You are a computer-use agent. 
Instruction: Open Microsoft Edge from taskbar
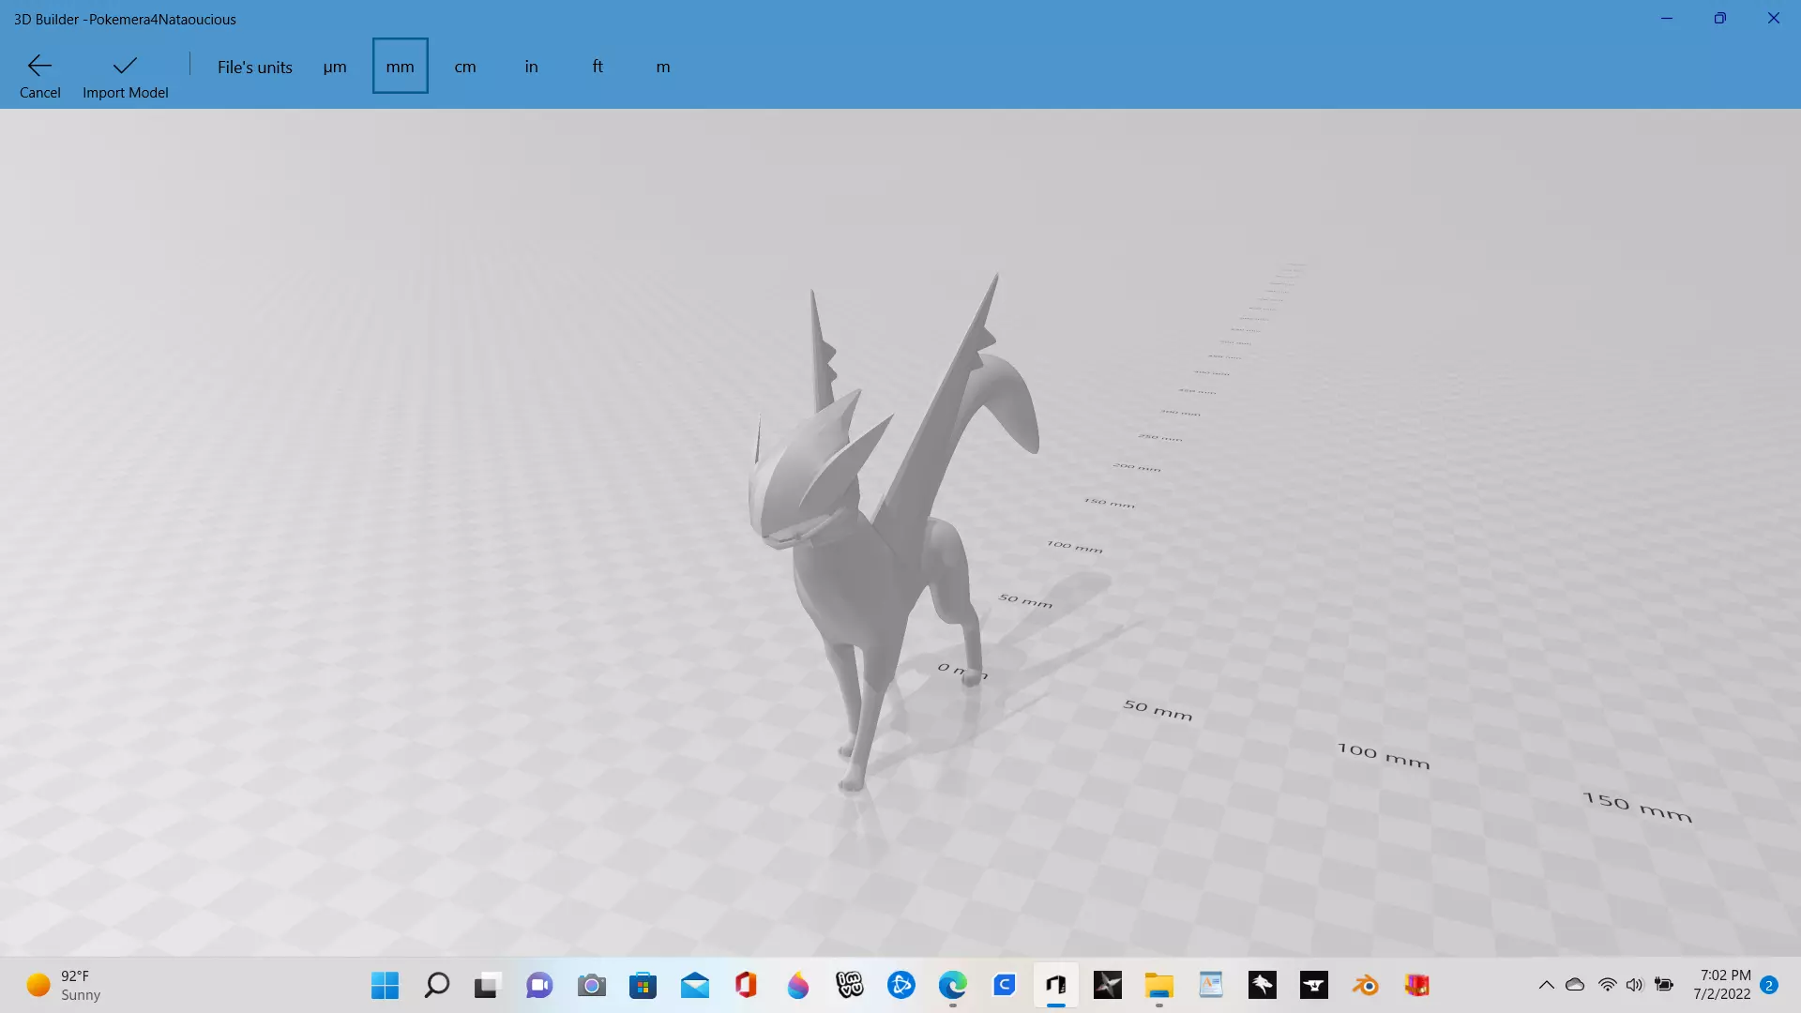[952, 986]
